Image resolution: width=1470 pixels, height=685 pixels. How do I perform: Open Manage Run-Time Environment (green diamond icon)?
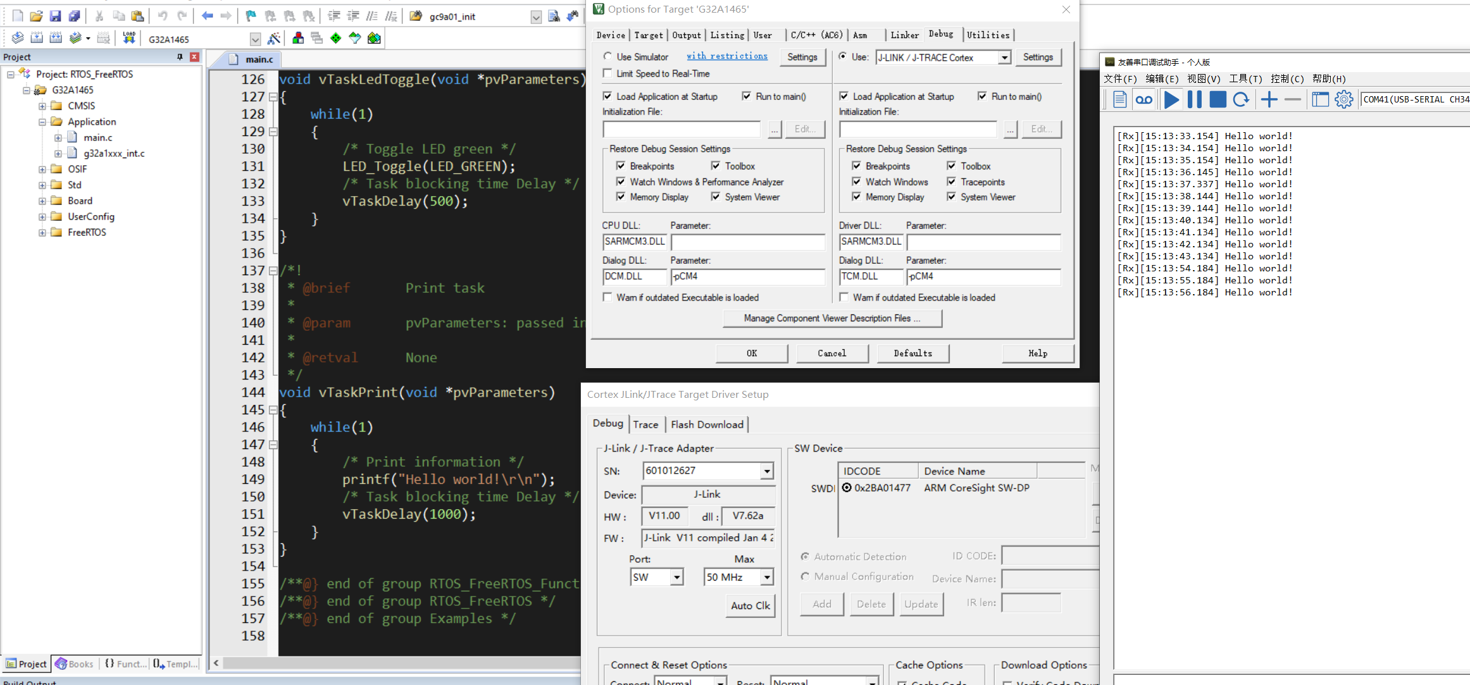point(335,39)
